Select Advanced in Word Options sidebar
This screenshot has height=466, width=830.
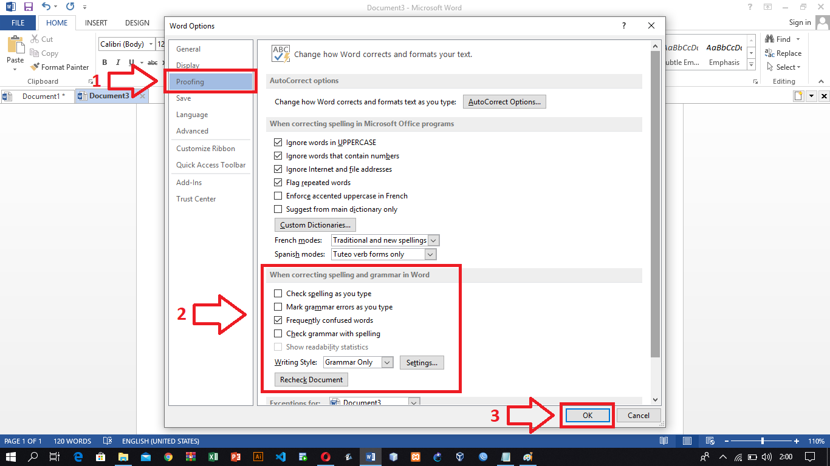(211, 131)
